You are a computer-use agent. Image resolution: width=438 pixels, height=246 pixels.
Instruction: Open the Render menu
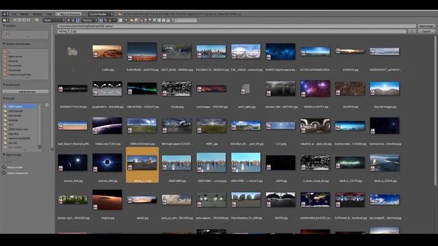(x=25, y=14)
